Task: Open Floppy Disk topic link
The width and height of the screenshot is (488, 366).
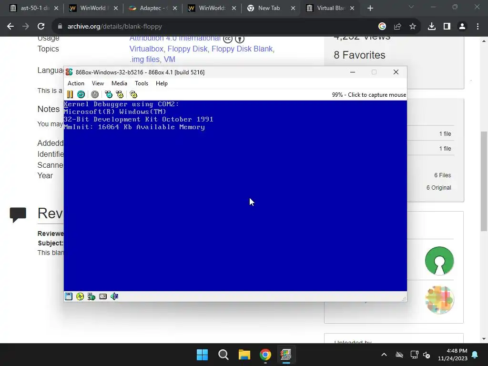Action: (187, 49)
